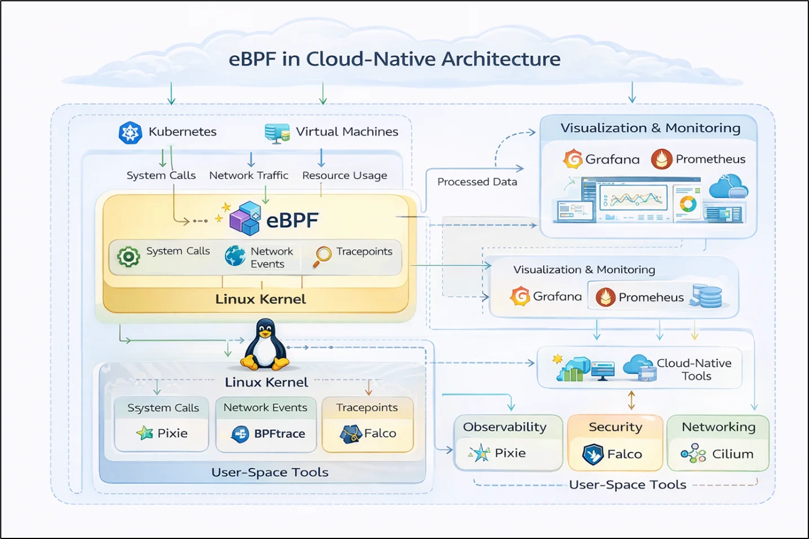This screenshot has height=539, width=809.
Task: Click the eBPF purple cubes logo
Action: tap(245, 218)
